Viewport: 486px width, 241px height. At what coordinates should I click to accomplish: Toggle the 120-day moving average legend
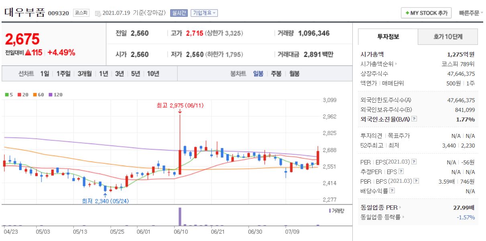click(x=51, y=95)
